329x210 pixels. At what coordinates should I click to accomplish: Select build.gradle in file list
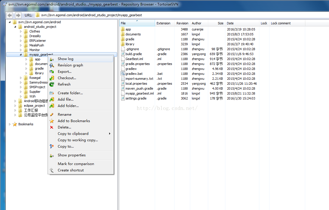click(x=134, y=54)
